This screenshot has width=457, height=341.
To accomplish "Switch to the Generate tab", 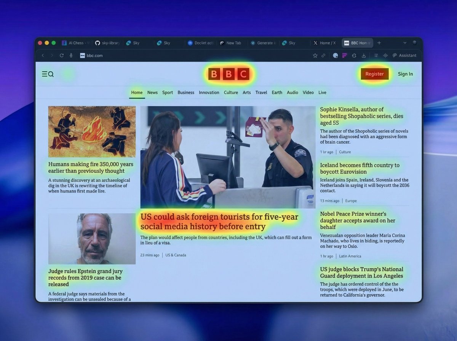I will [263, 43].
